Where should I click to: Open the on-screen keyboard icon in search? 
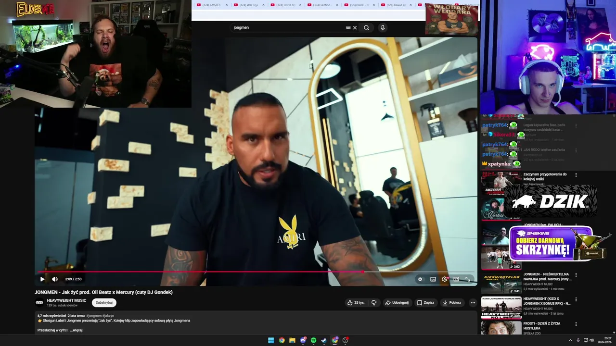click(x=348, y=27)
